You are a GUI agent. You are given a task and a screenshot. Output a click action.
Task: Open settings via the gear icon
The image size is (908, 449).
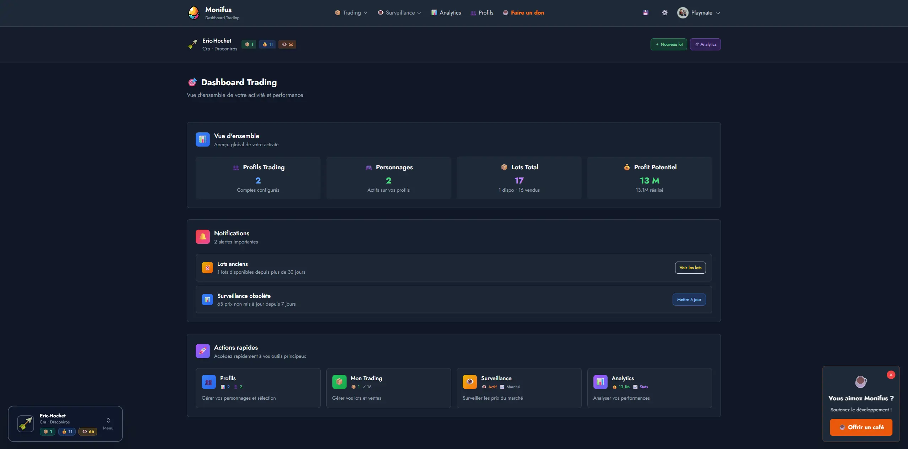664,12
